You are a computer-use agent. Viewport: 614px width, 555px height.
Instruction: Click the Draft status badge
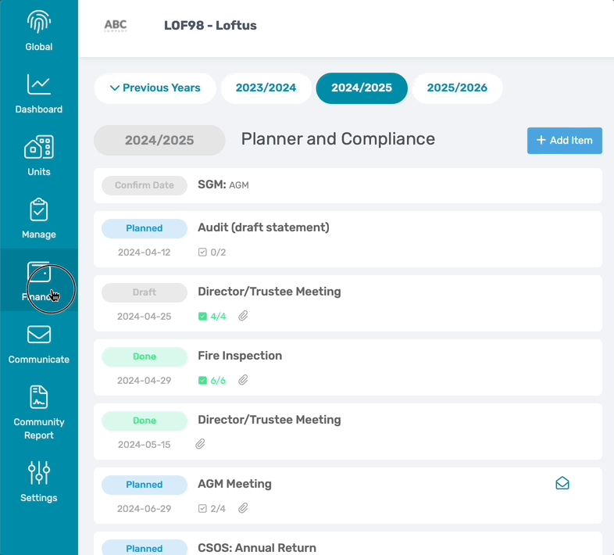click(x=144, y=292)
